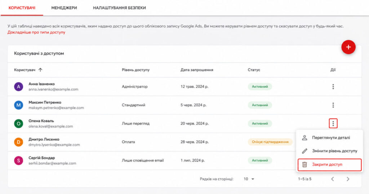Click pagination text 1–5 із 5
Viewport: 369px width, 194px height.
pyautogui.click(x=304, y=179)
